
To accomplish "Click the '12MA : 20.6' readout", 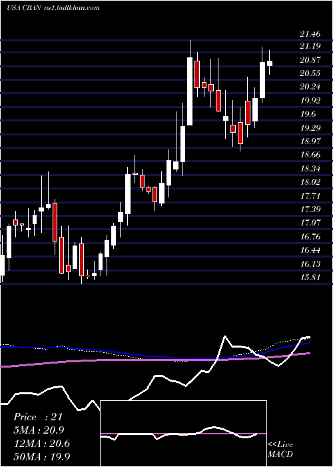I will pyautogui.click(x=41, y=444).
